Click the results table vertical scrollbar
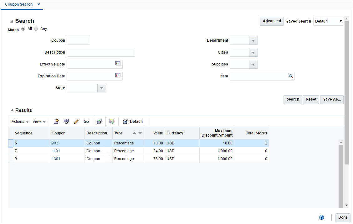This screenshot has height=224, width=353. point(341,176)
